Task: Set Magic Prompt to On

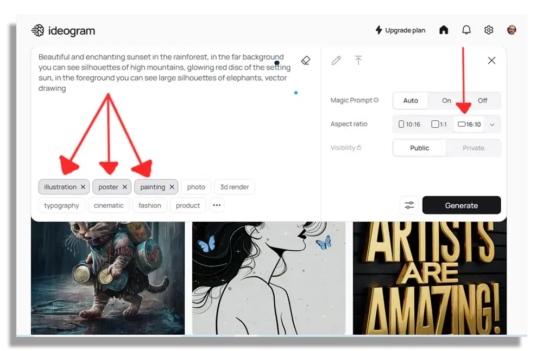Action: pos(446,101)
